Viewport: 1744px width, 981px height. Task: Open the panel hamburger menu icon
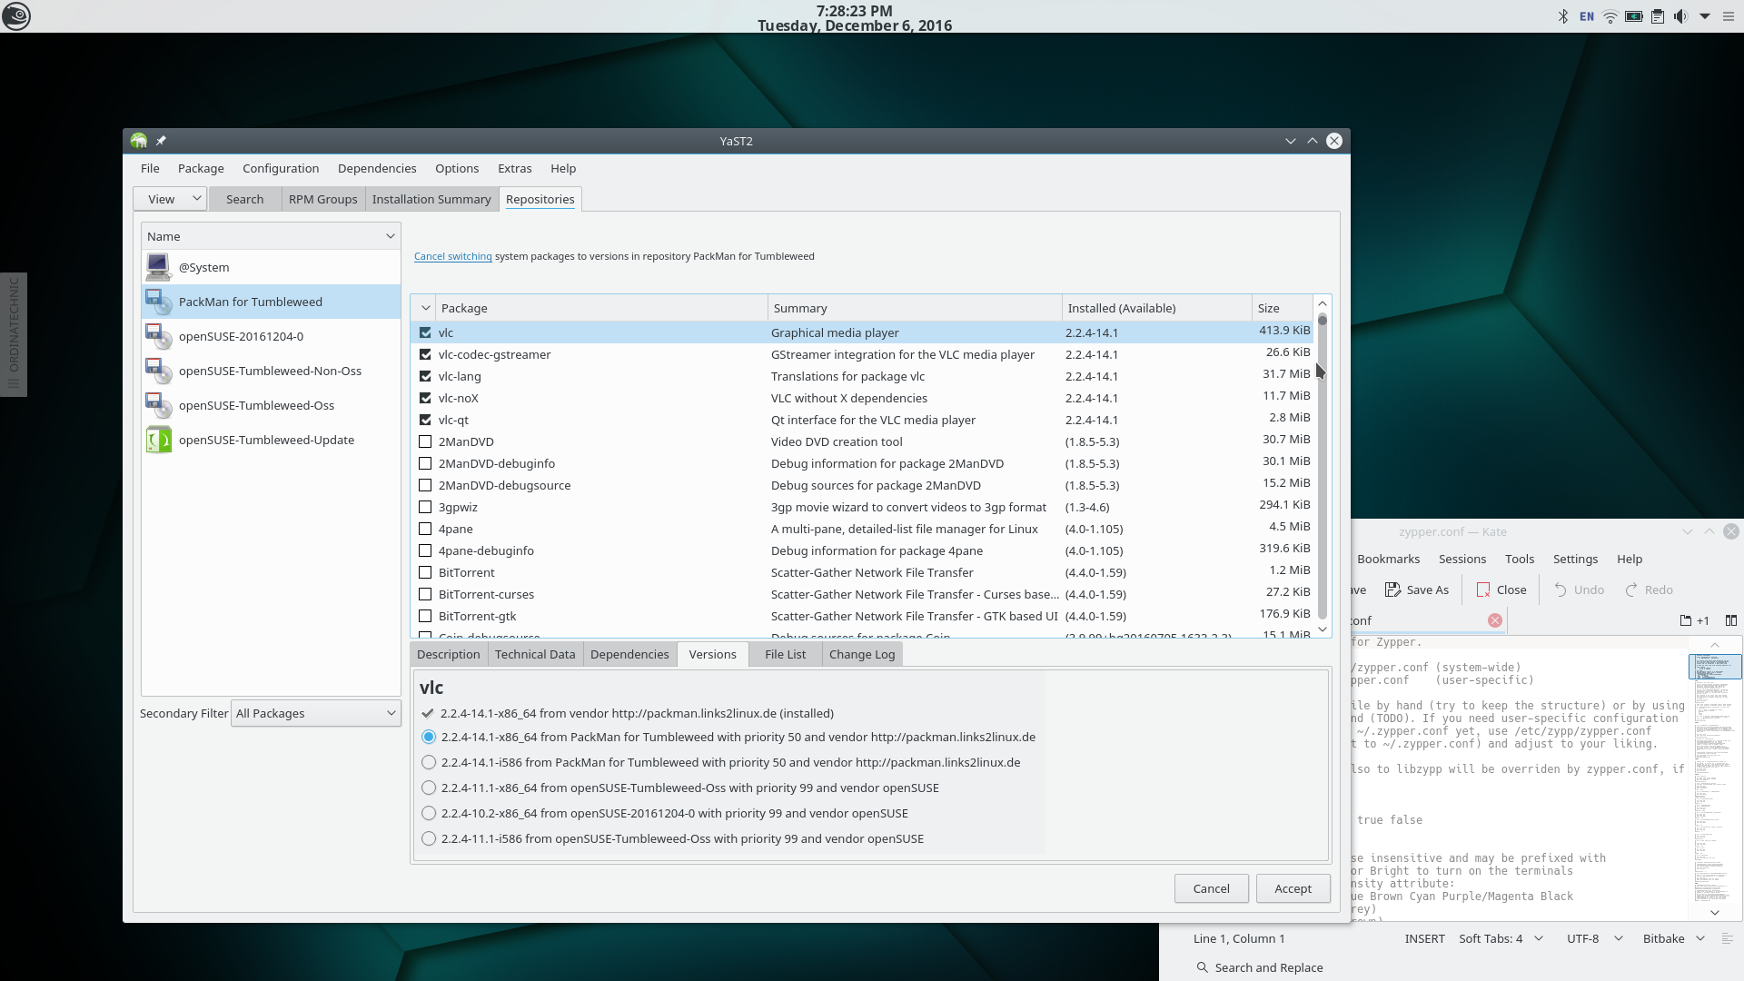pyautogui.click(x=1729, y=16)
